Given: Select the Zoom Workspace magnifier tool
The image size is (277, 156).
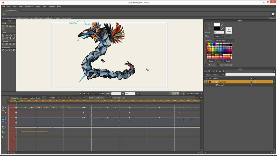Looking at the screenshot, I should (7, 50).
